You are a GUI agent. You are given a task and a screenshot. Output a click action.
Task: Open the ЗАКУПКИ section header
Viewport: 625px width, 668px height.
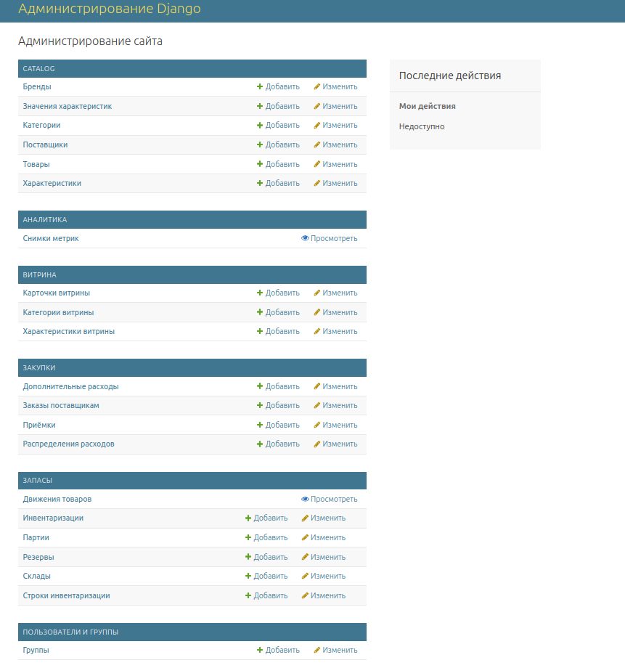click(x=39, y=367)
